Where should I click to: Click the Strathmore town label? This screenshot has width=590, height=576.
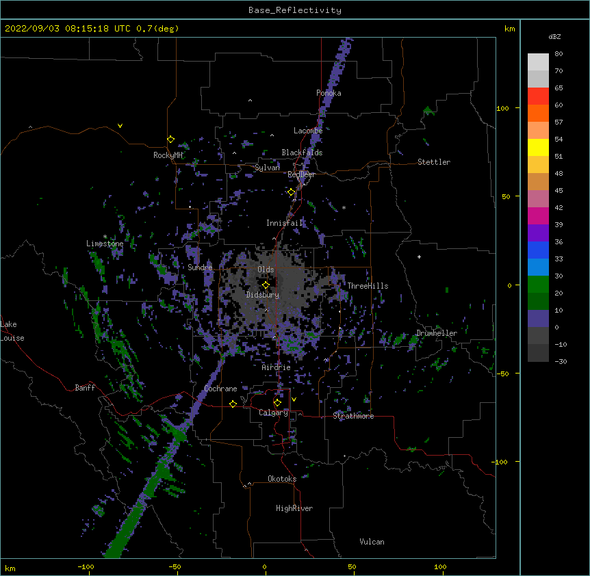coord(353,416)
